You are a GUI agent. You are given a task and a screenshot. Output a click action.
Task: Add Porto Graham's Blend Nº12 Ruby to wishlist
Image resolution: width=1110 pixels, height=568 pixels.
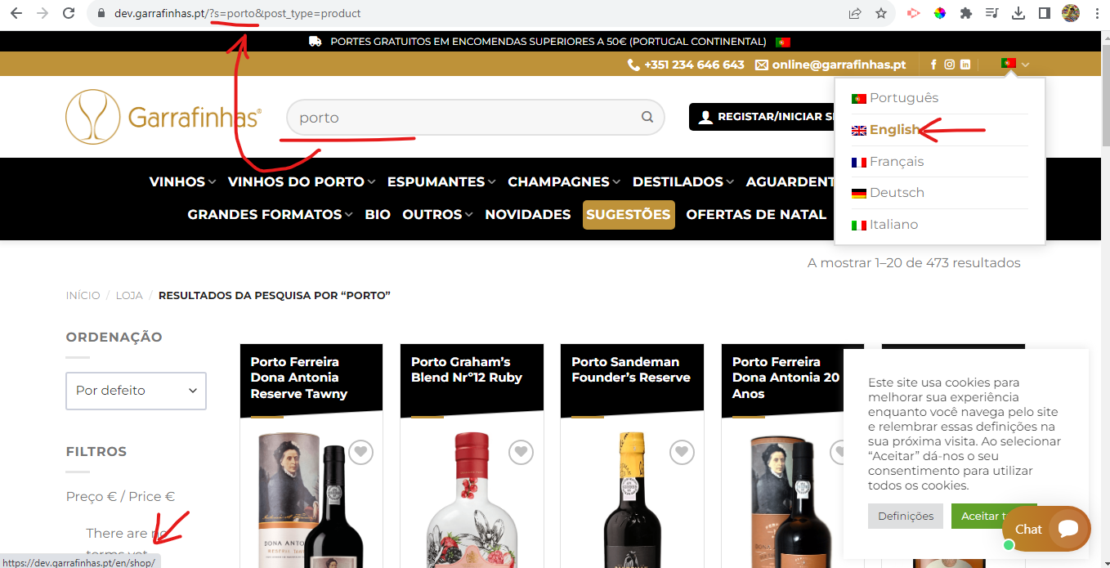point(521,451)
